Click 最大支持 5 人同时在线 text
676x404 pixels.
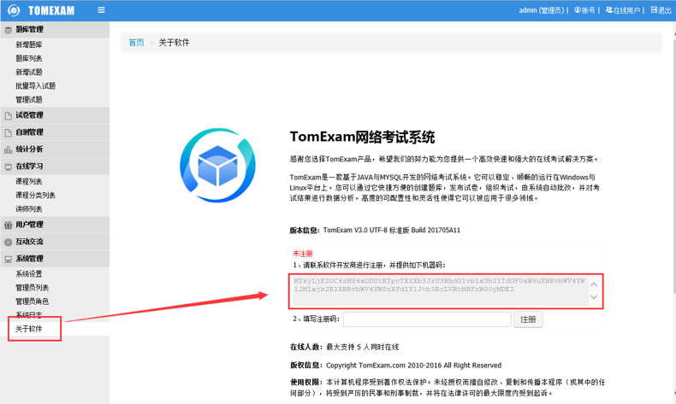coord(362,348)
